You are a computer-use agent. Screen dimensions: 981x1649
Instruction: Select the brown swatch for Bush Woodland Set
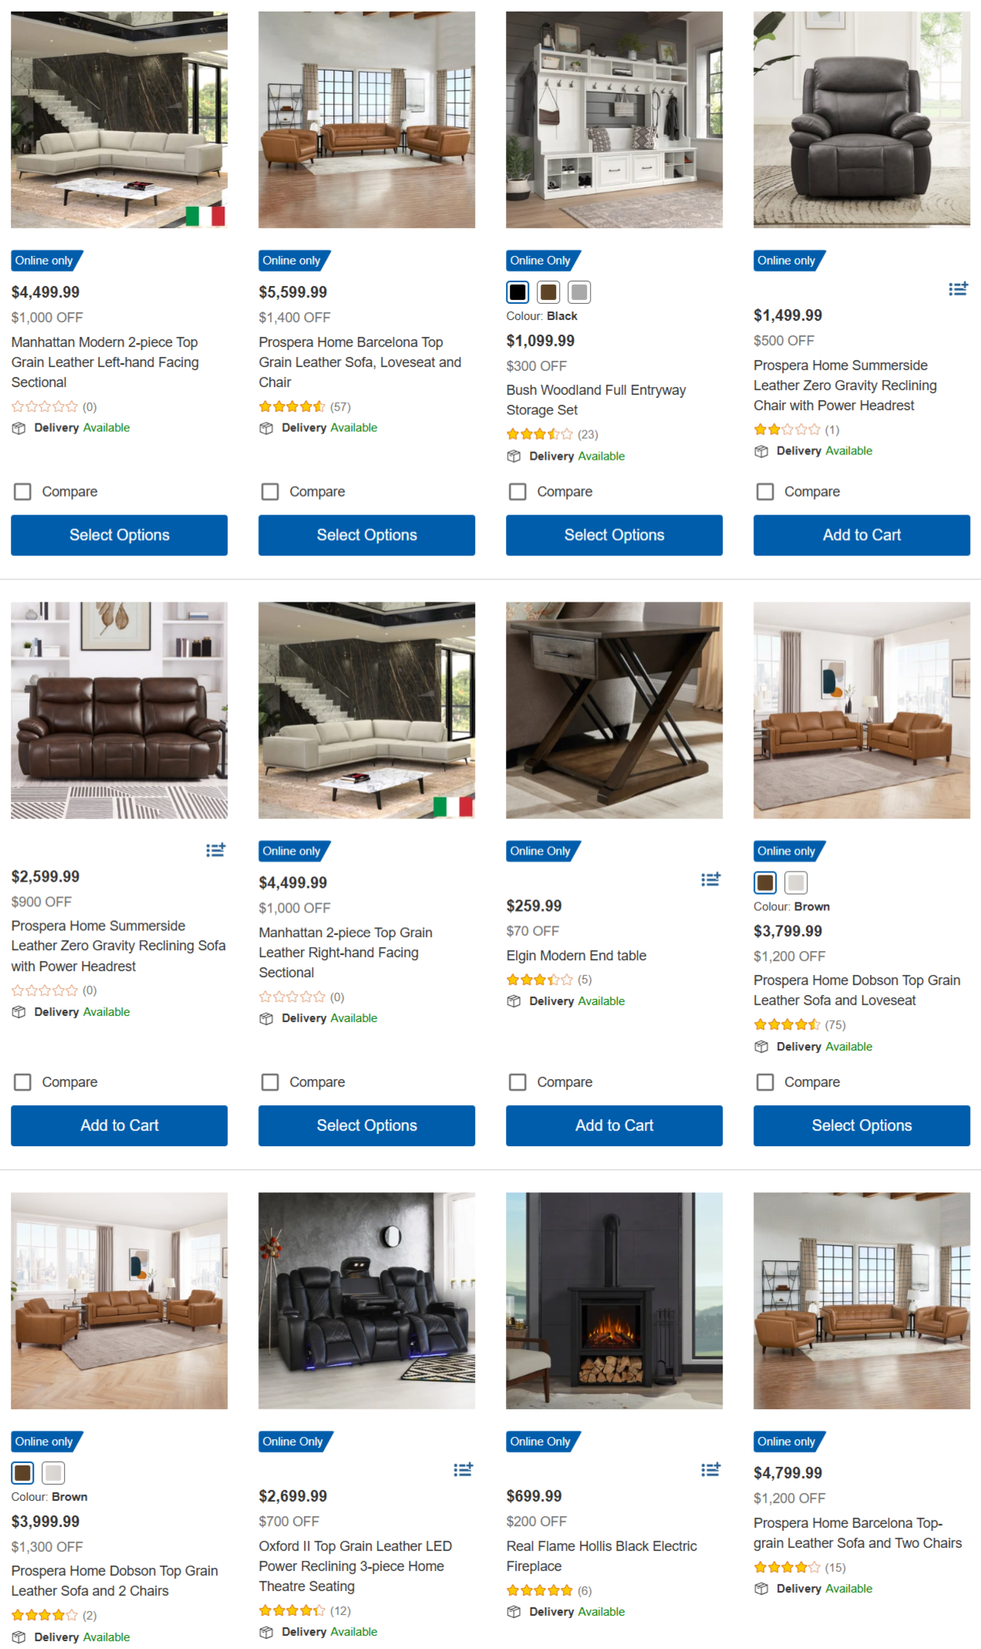549,292
